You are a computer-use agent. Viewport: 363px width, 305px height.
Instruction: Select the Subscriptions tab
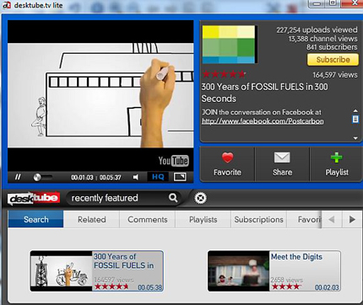coord(259,219)
